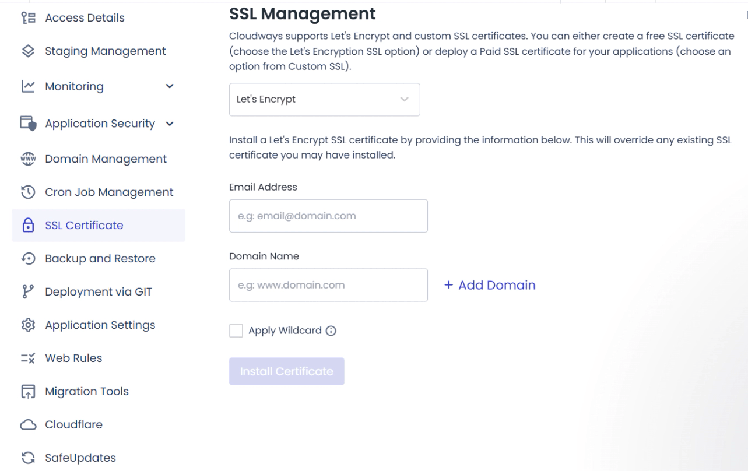
Task: Expand the Monitoring submenu chevron
Action: (170, 87)
